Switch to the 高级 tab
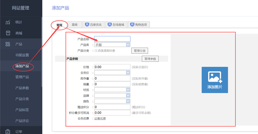258x134 pixels. [74, 25]
